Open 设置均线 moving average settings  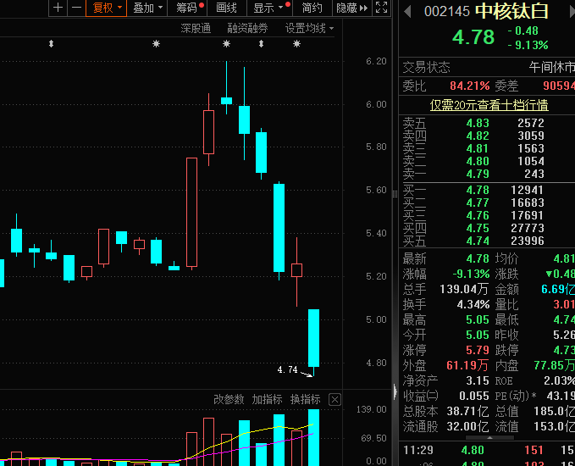coord(309,28)
